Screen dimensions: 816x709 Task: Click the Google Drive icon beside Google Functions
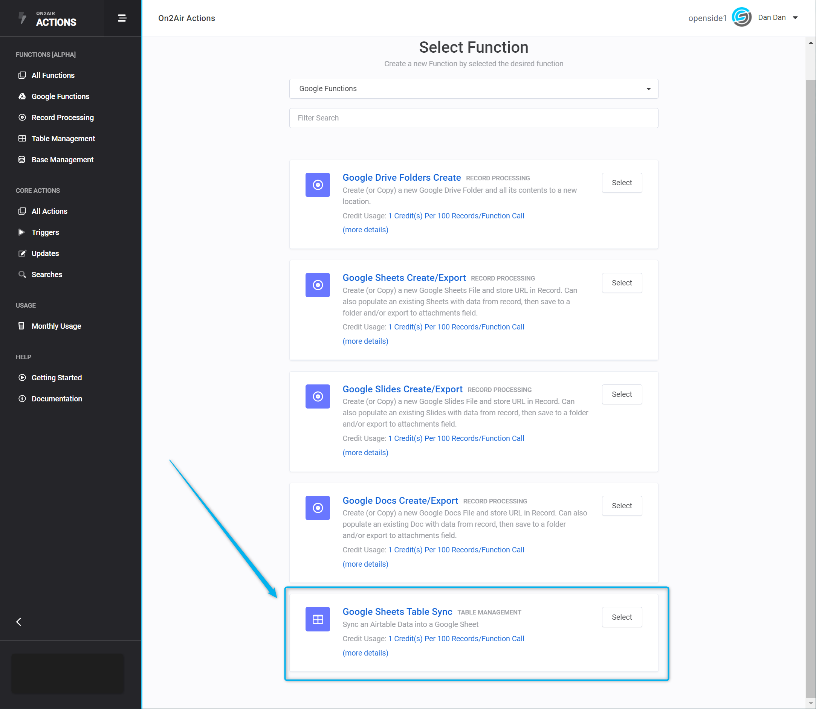coord(22,96)
